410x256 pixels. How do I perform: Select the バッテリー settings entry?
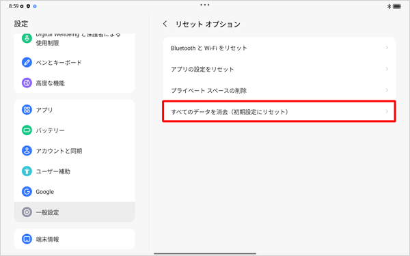(74, 130)
